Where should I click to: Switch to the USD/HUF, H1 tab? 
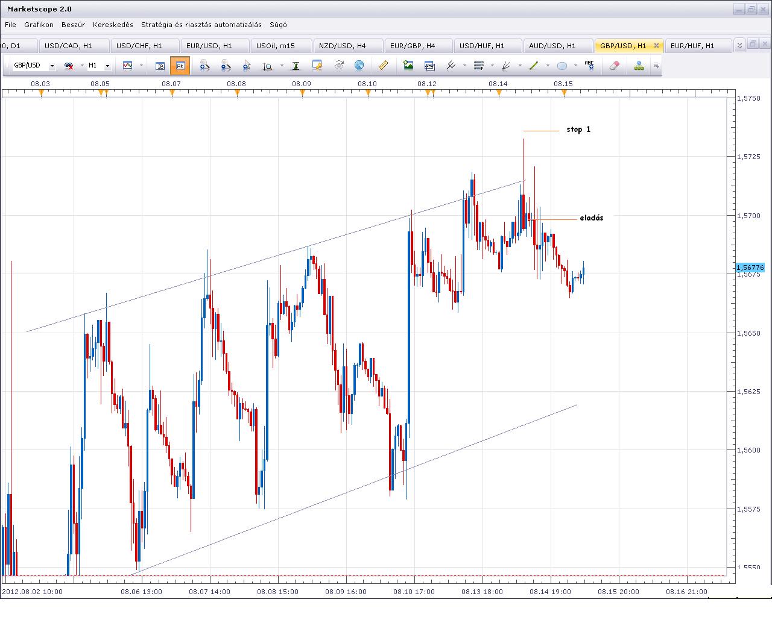click(487, 46)
